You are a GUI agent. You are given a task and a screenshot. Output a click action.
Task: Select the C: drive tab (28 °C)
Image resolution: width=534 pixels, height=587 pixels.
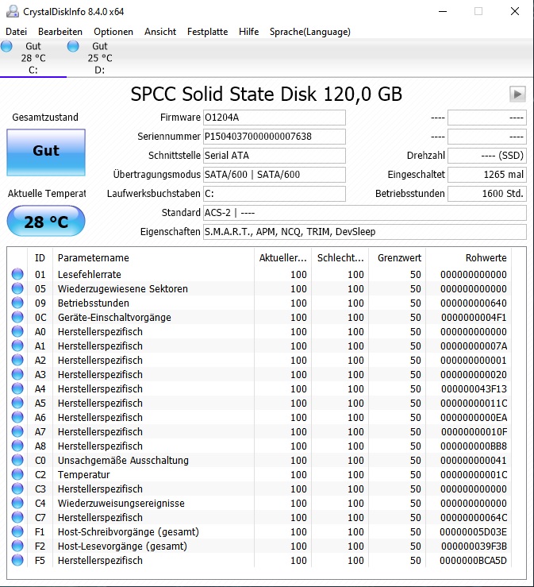pyautogui.click(x=33, y=58)
